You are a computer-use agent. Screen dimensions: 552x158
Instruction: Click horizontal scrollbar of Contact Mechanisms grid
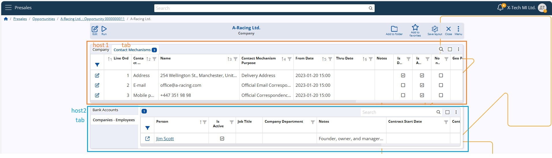point(223,101)
